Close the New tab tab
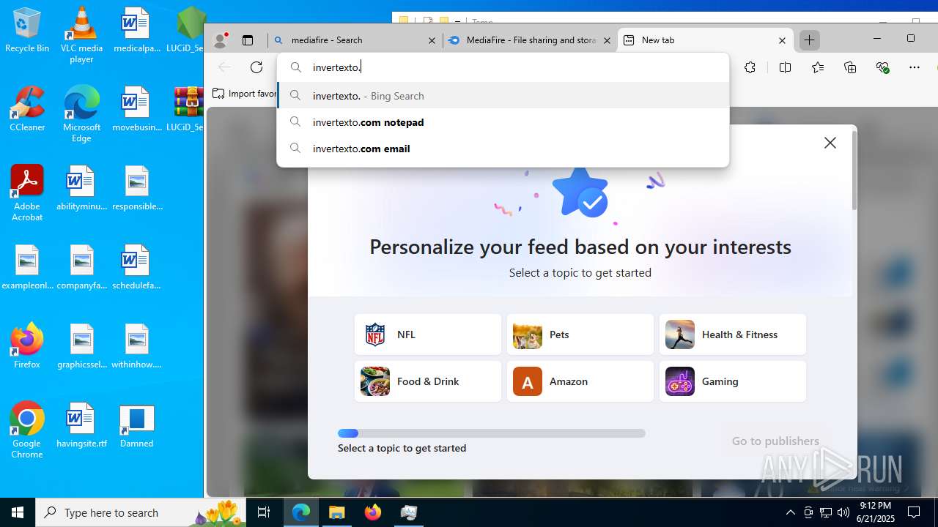Viewport: 938px width, 527px height. pos(782,41)
